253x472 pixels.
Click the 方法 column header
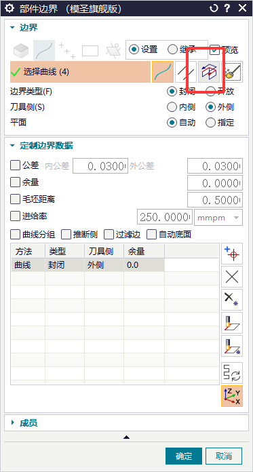pyautogui.click(x=28, y=251)
